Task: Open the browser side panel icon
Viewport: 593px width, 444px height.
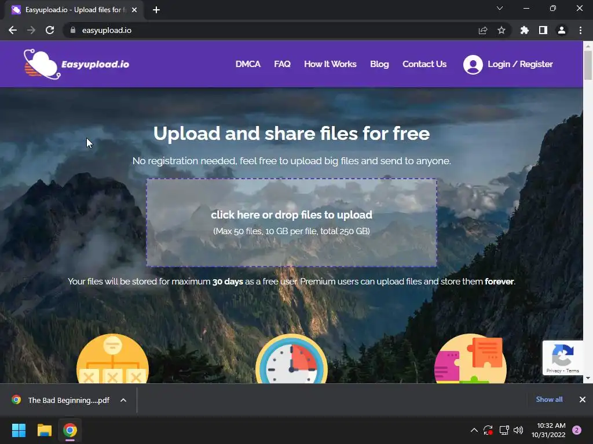Action: click(543, 30)
